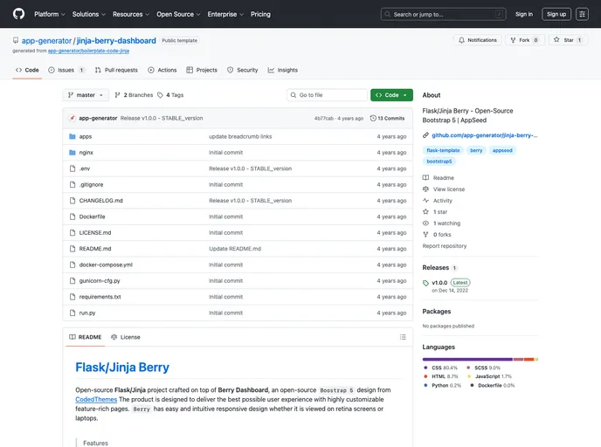View the 13 Commits history
Screen dimensions: 601x447
(x=387, y=118)
